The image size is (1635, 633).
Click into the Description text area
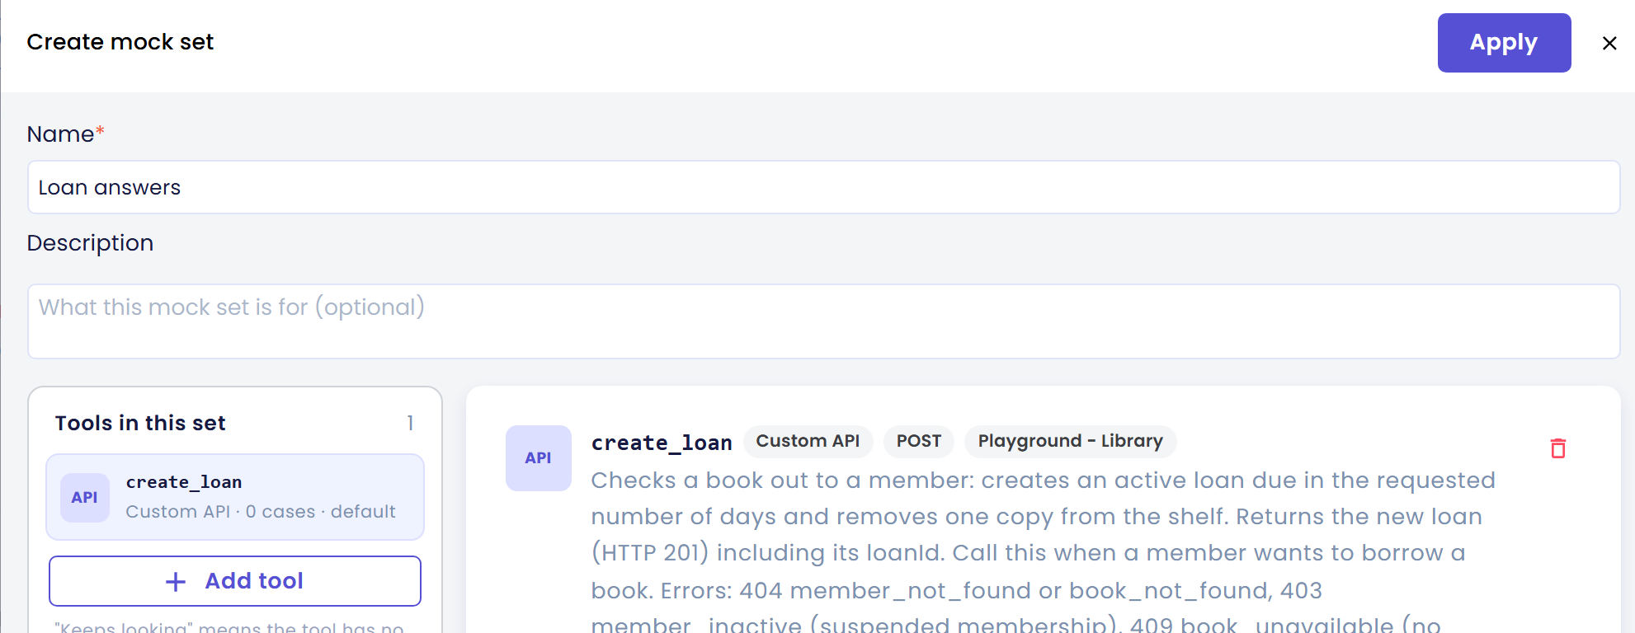tap(823, 321)
